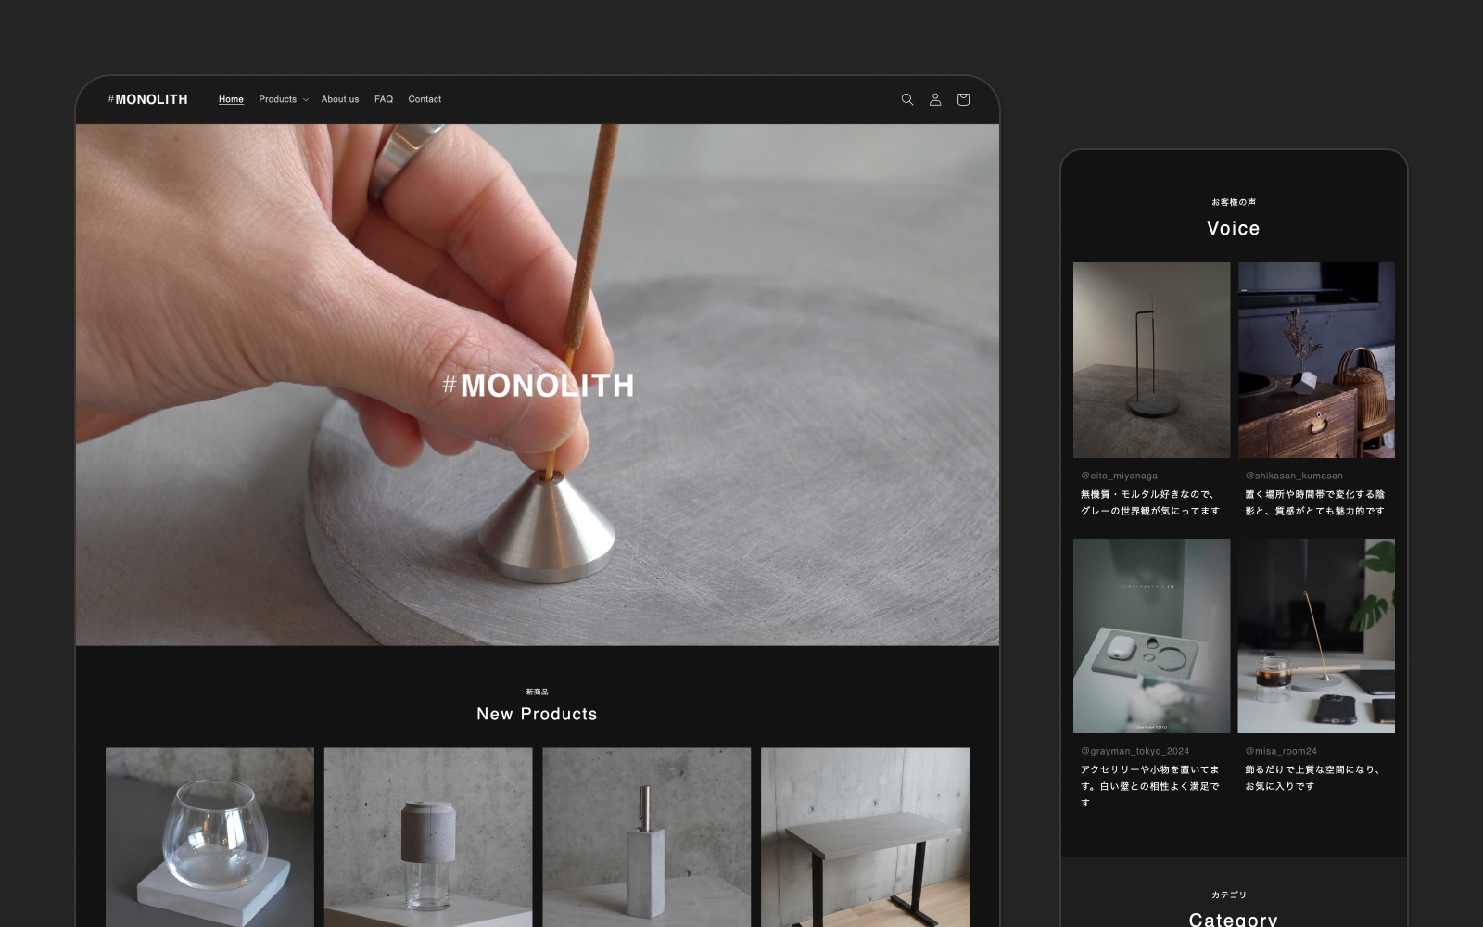Click the New Products section heading
This screenshot has height=927, width=1483.
coord(537,714)
